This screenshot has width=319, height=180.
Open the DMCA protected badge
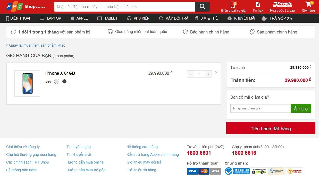click(x=259, y=171)
